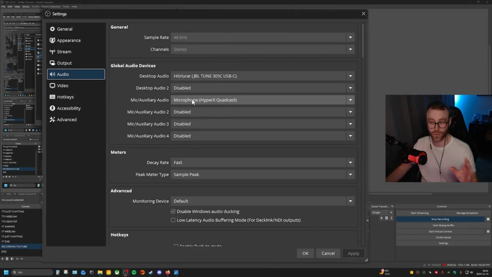Confirm settings with the OK button

click(x=305, y=253)
